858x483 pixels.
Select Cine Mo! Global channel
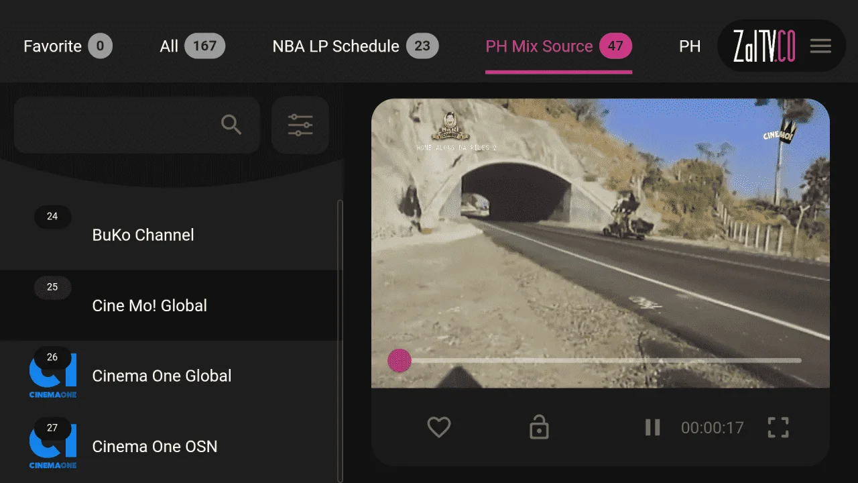coord(171,305)
